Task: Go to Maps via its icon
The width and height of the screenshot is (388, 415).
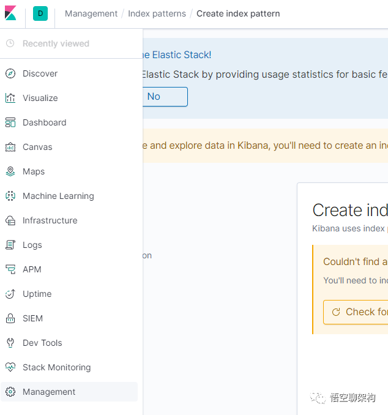Action: [x=10, y=171]
